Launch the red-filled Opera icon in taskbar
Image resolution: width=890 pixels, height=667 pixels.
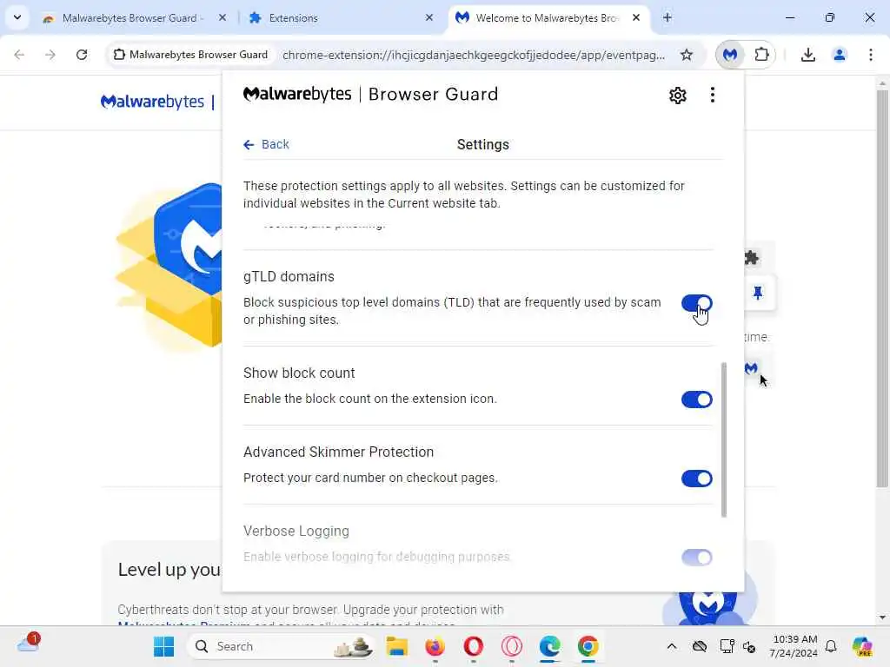point(474,646)
